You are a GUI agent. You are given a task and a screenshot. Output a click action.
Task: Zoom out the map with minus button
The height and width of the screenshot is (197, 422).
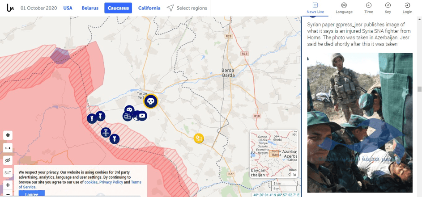(x=8, y=194)
